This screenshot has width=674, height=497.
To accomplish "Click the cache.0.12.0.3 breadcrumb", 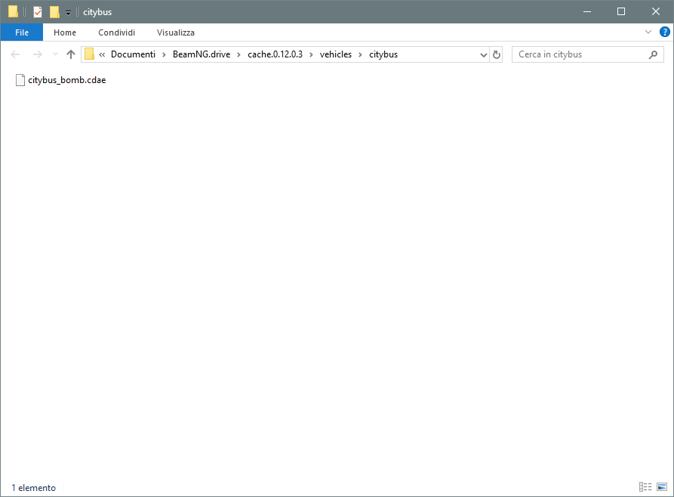I will pyautogui.click(x=275, y=54).
